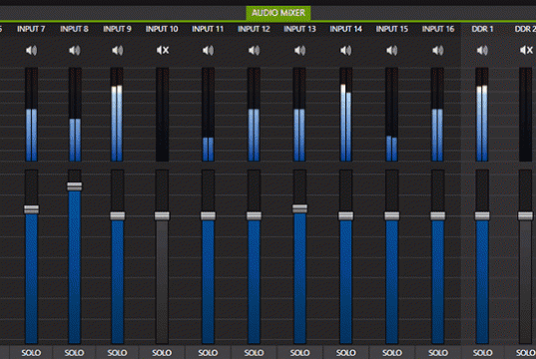The image size is (536, 359).
Task: Solo the INPUT 10 channel
Action: pos(162,352)
